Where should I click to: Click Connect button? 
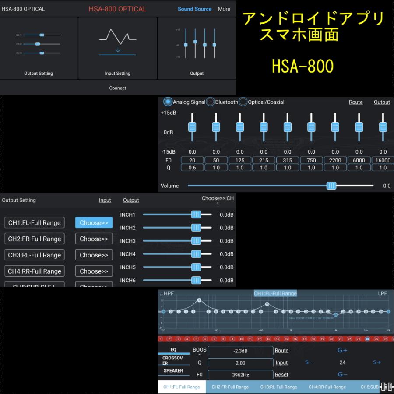tap(118, 88)
